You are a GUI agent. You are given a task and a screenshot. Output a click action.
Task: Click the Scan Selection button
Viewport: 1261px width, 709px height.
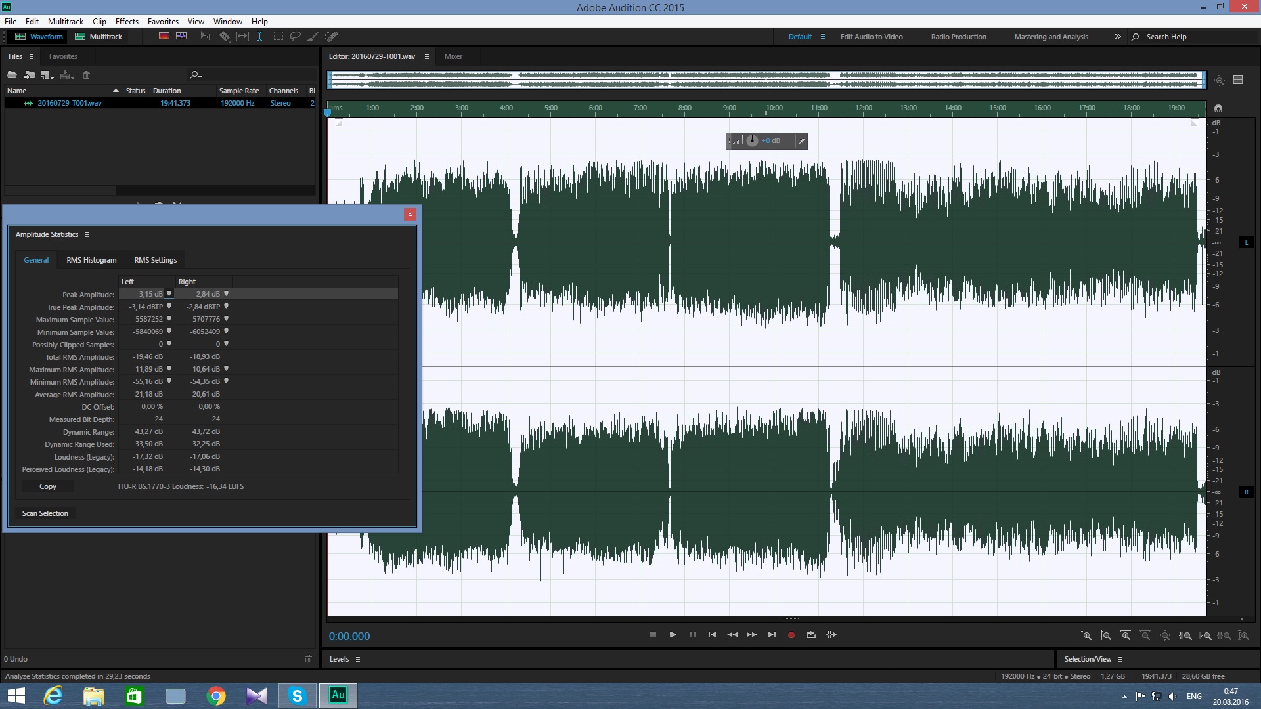[x=45, y=513]
